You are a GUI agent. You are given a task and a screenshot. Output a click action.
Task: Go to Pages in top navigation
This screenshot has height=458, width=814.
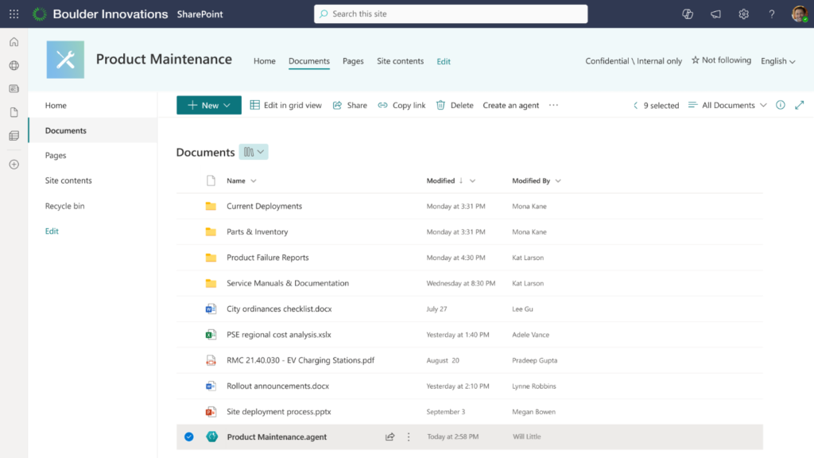tap(353, 61)
